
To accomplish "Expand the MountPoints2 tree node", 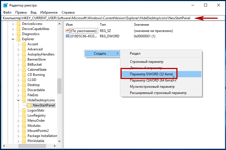I will [18, 131].
